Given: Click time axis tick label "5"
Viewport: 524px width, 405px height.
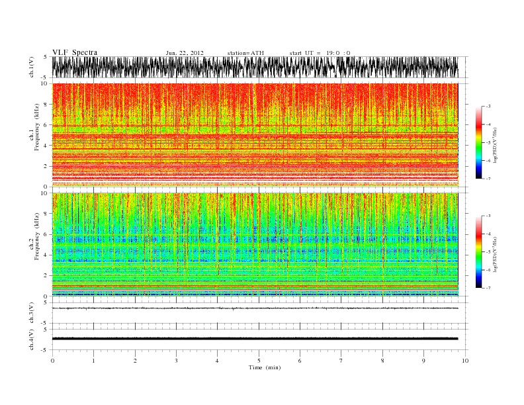Looking at the screenshot, I should pos(259,361).
